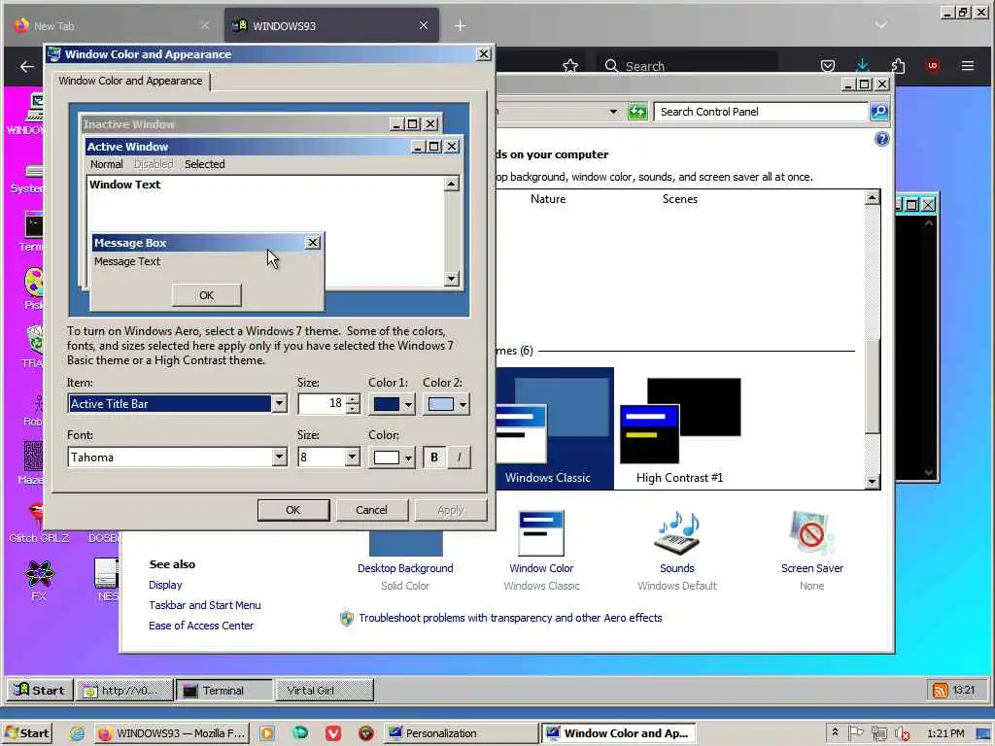Open the Font dropdown showing Tahoma
995x746 pixels.
(279, 457)
